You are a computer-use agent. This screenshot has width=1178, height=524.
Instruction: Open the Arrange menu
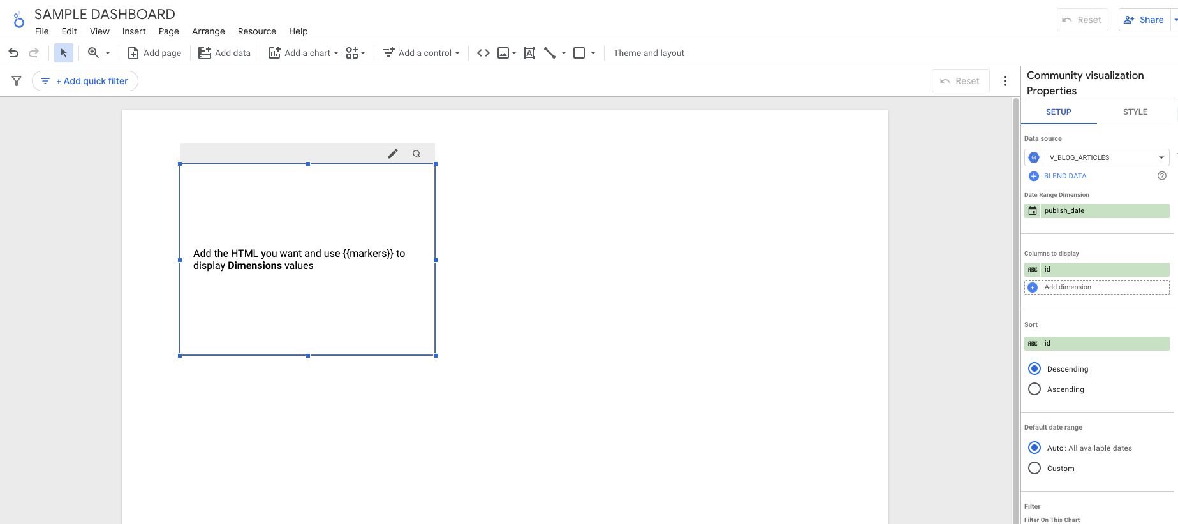pos(208,31)
